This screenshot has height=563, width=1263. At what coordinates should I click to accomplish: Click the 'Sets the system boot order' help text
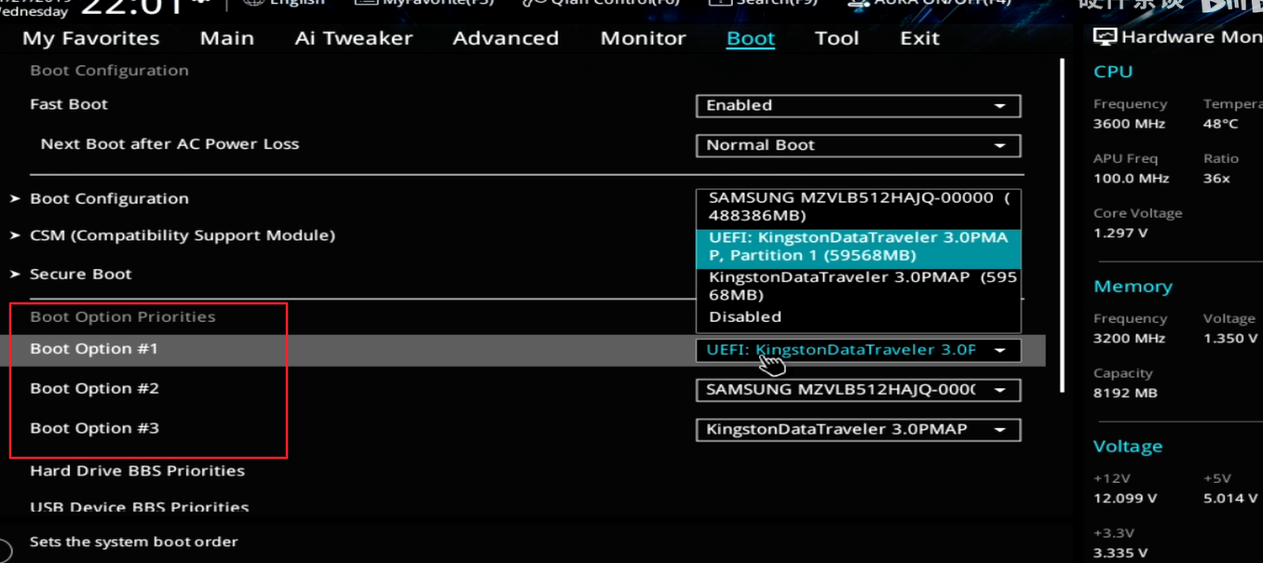[x=134, y=542]
